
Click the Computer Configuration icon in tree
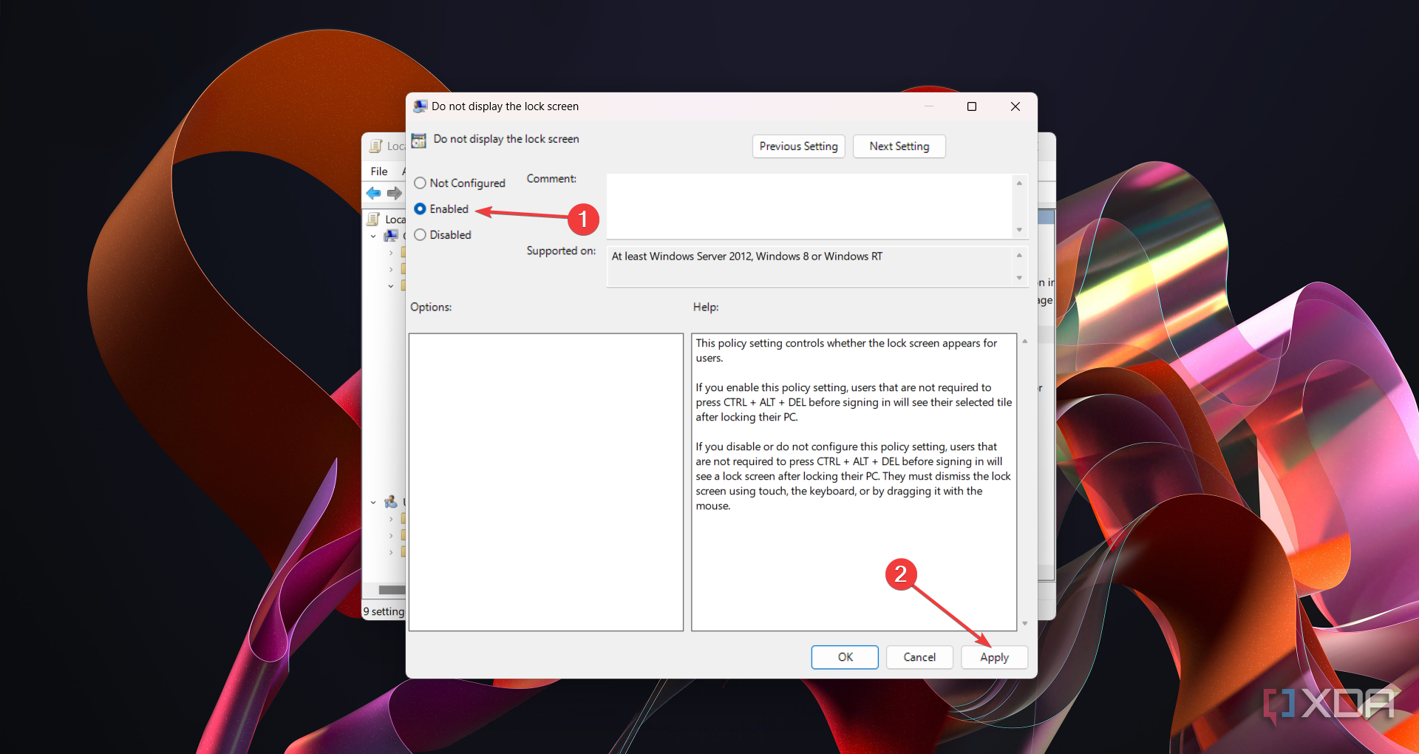coord(391,236)
